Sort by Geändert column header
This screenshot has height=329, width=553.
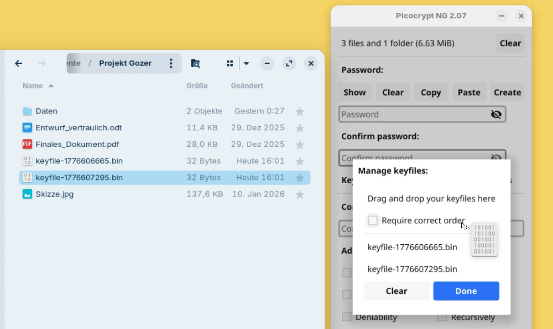247,86
